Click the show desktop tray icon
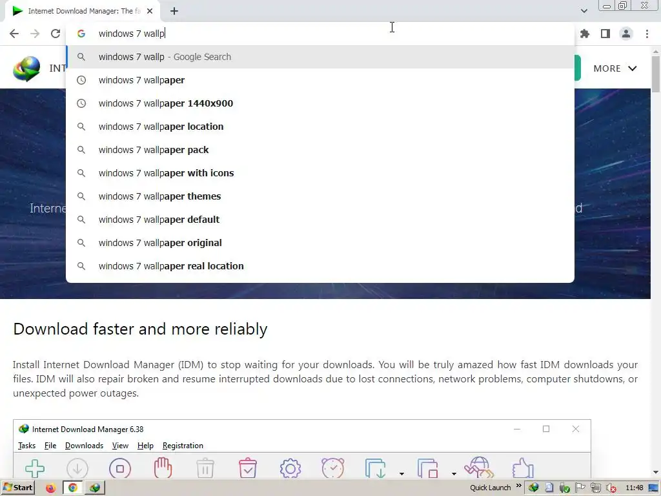Image resolution: width=661 pixels, height=496 pixels. 653,488
